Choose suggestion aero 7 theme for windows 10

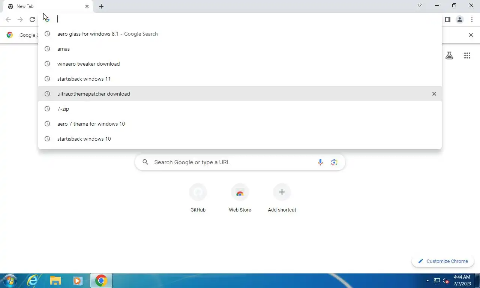click(x=240, y=124)
